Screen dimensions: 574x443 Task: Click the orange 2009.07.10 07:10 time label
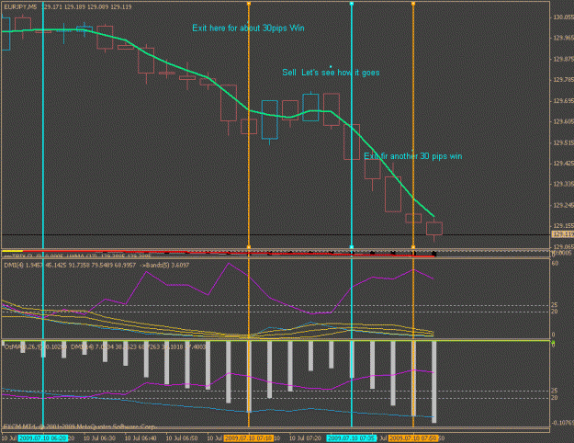pos(249,438)
